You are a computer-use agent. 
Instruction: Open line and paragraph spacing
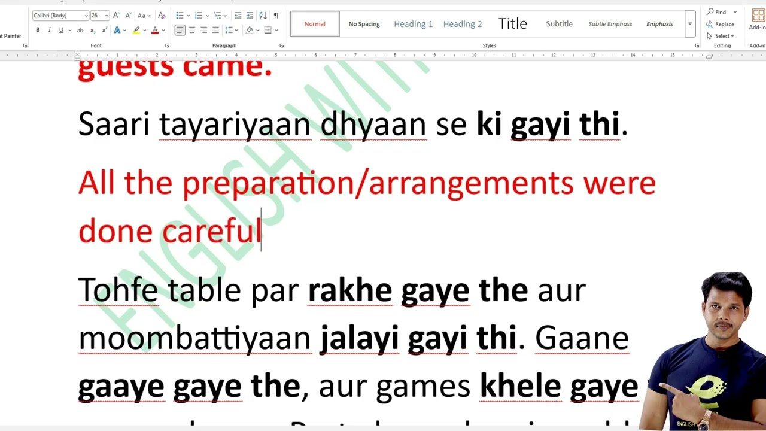click(229, 30)
